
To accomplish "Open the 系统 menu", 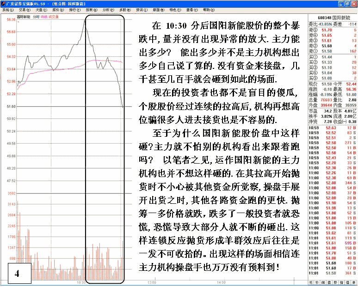I will tap(6, 10).
